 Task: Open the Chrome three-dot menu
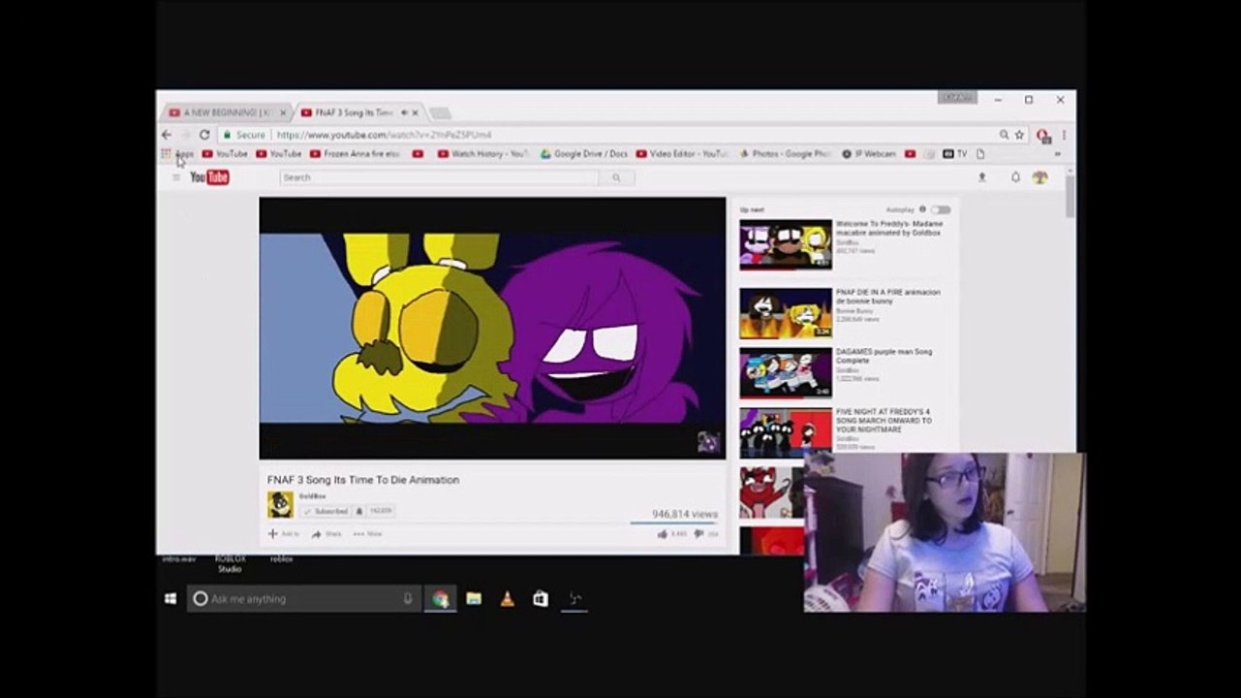tap(1064, 135)
